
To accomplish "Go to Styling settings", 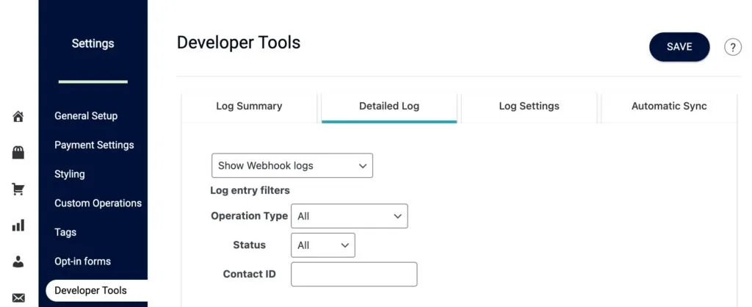I will 70,174.
